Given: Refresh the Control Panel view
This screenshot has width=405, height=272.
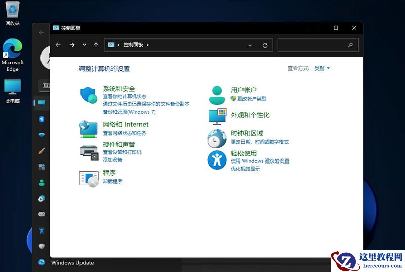Looking at the screenshot, I should pyautogui.click(x=265, y=45).
